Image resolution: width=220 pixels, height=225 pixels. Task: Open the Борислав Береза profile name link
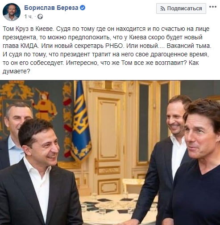tap(51, 8)
